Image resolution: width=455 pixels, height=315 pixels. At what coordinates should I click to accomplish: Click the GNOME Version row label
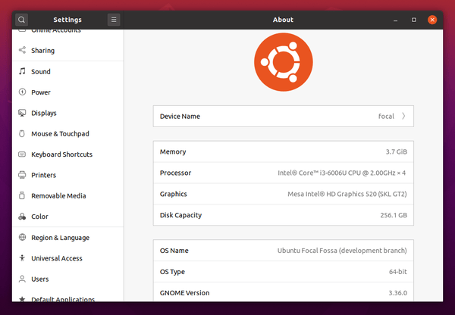tap(184, 293)
